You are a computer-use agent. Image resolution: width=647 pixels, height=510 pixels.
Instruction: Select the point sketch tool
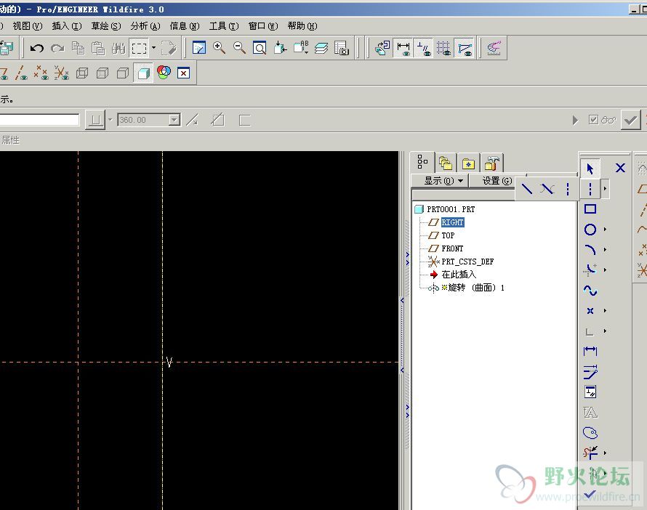(x=590, y=311)
